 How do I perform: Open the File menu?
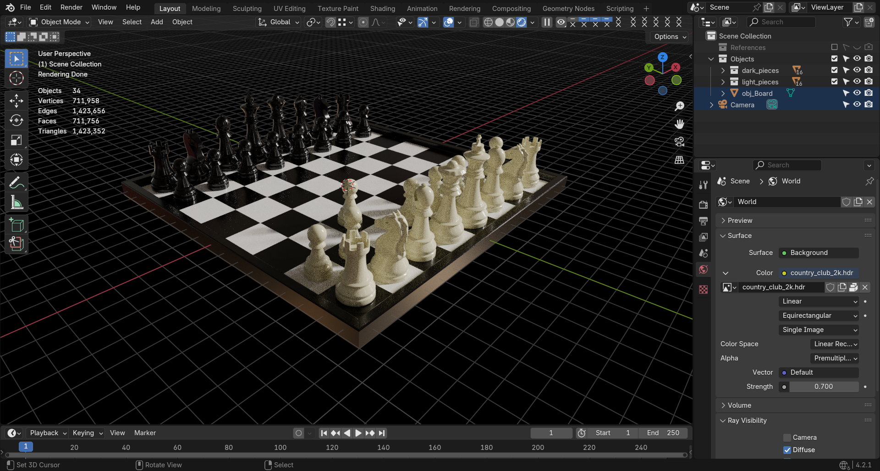(x=26, y=7)
